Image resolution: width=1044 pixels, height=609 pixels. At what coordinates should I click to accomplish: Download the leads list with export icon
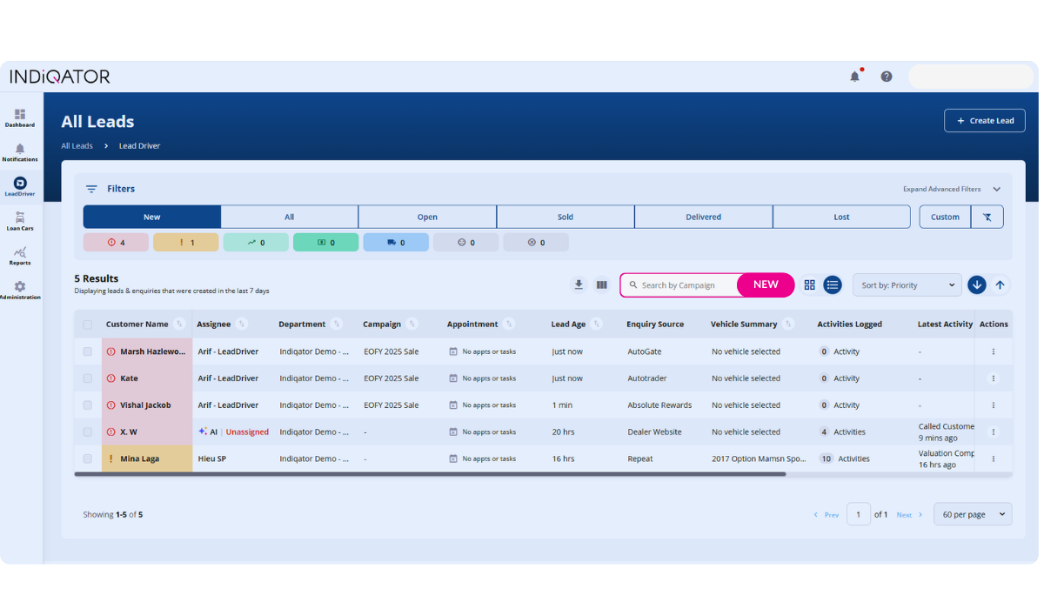pos(579,284)
